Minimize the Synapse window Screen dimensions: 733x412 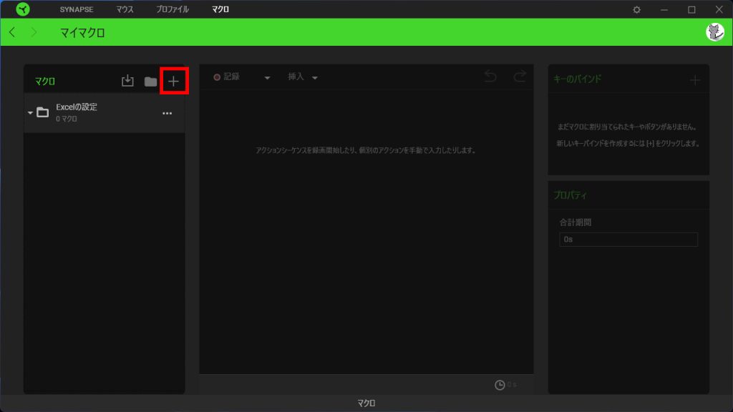point(664,9)
